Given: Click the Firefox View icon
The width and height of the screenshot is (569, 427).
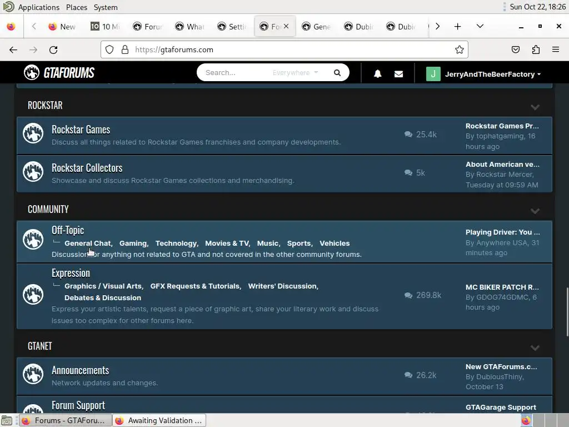Looking at the screenshot, I should 11,27.
